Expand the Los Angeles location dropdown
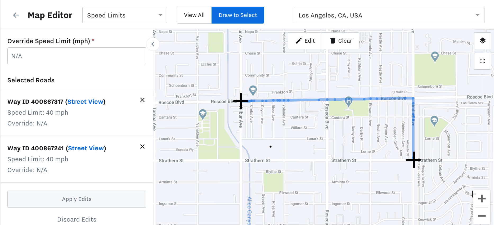 (x=389, y=15)
